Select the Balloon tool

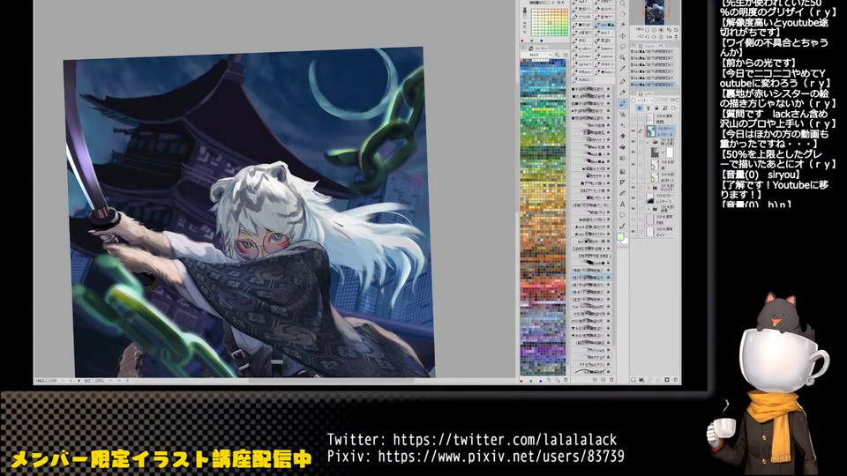[623, 215]
